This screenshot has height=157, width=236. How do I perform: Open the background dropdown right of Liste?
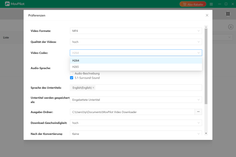point(223,37)
